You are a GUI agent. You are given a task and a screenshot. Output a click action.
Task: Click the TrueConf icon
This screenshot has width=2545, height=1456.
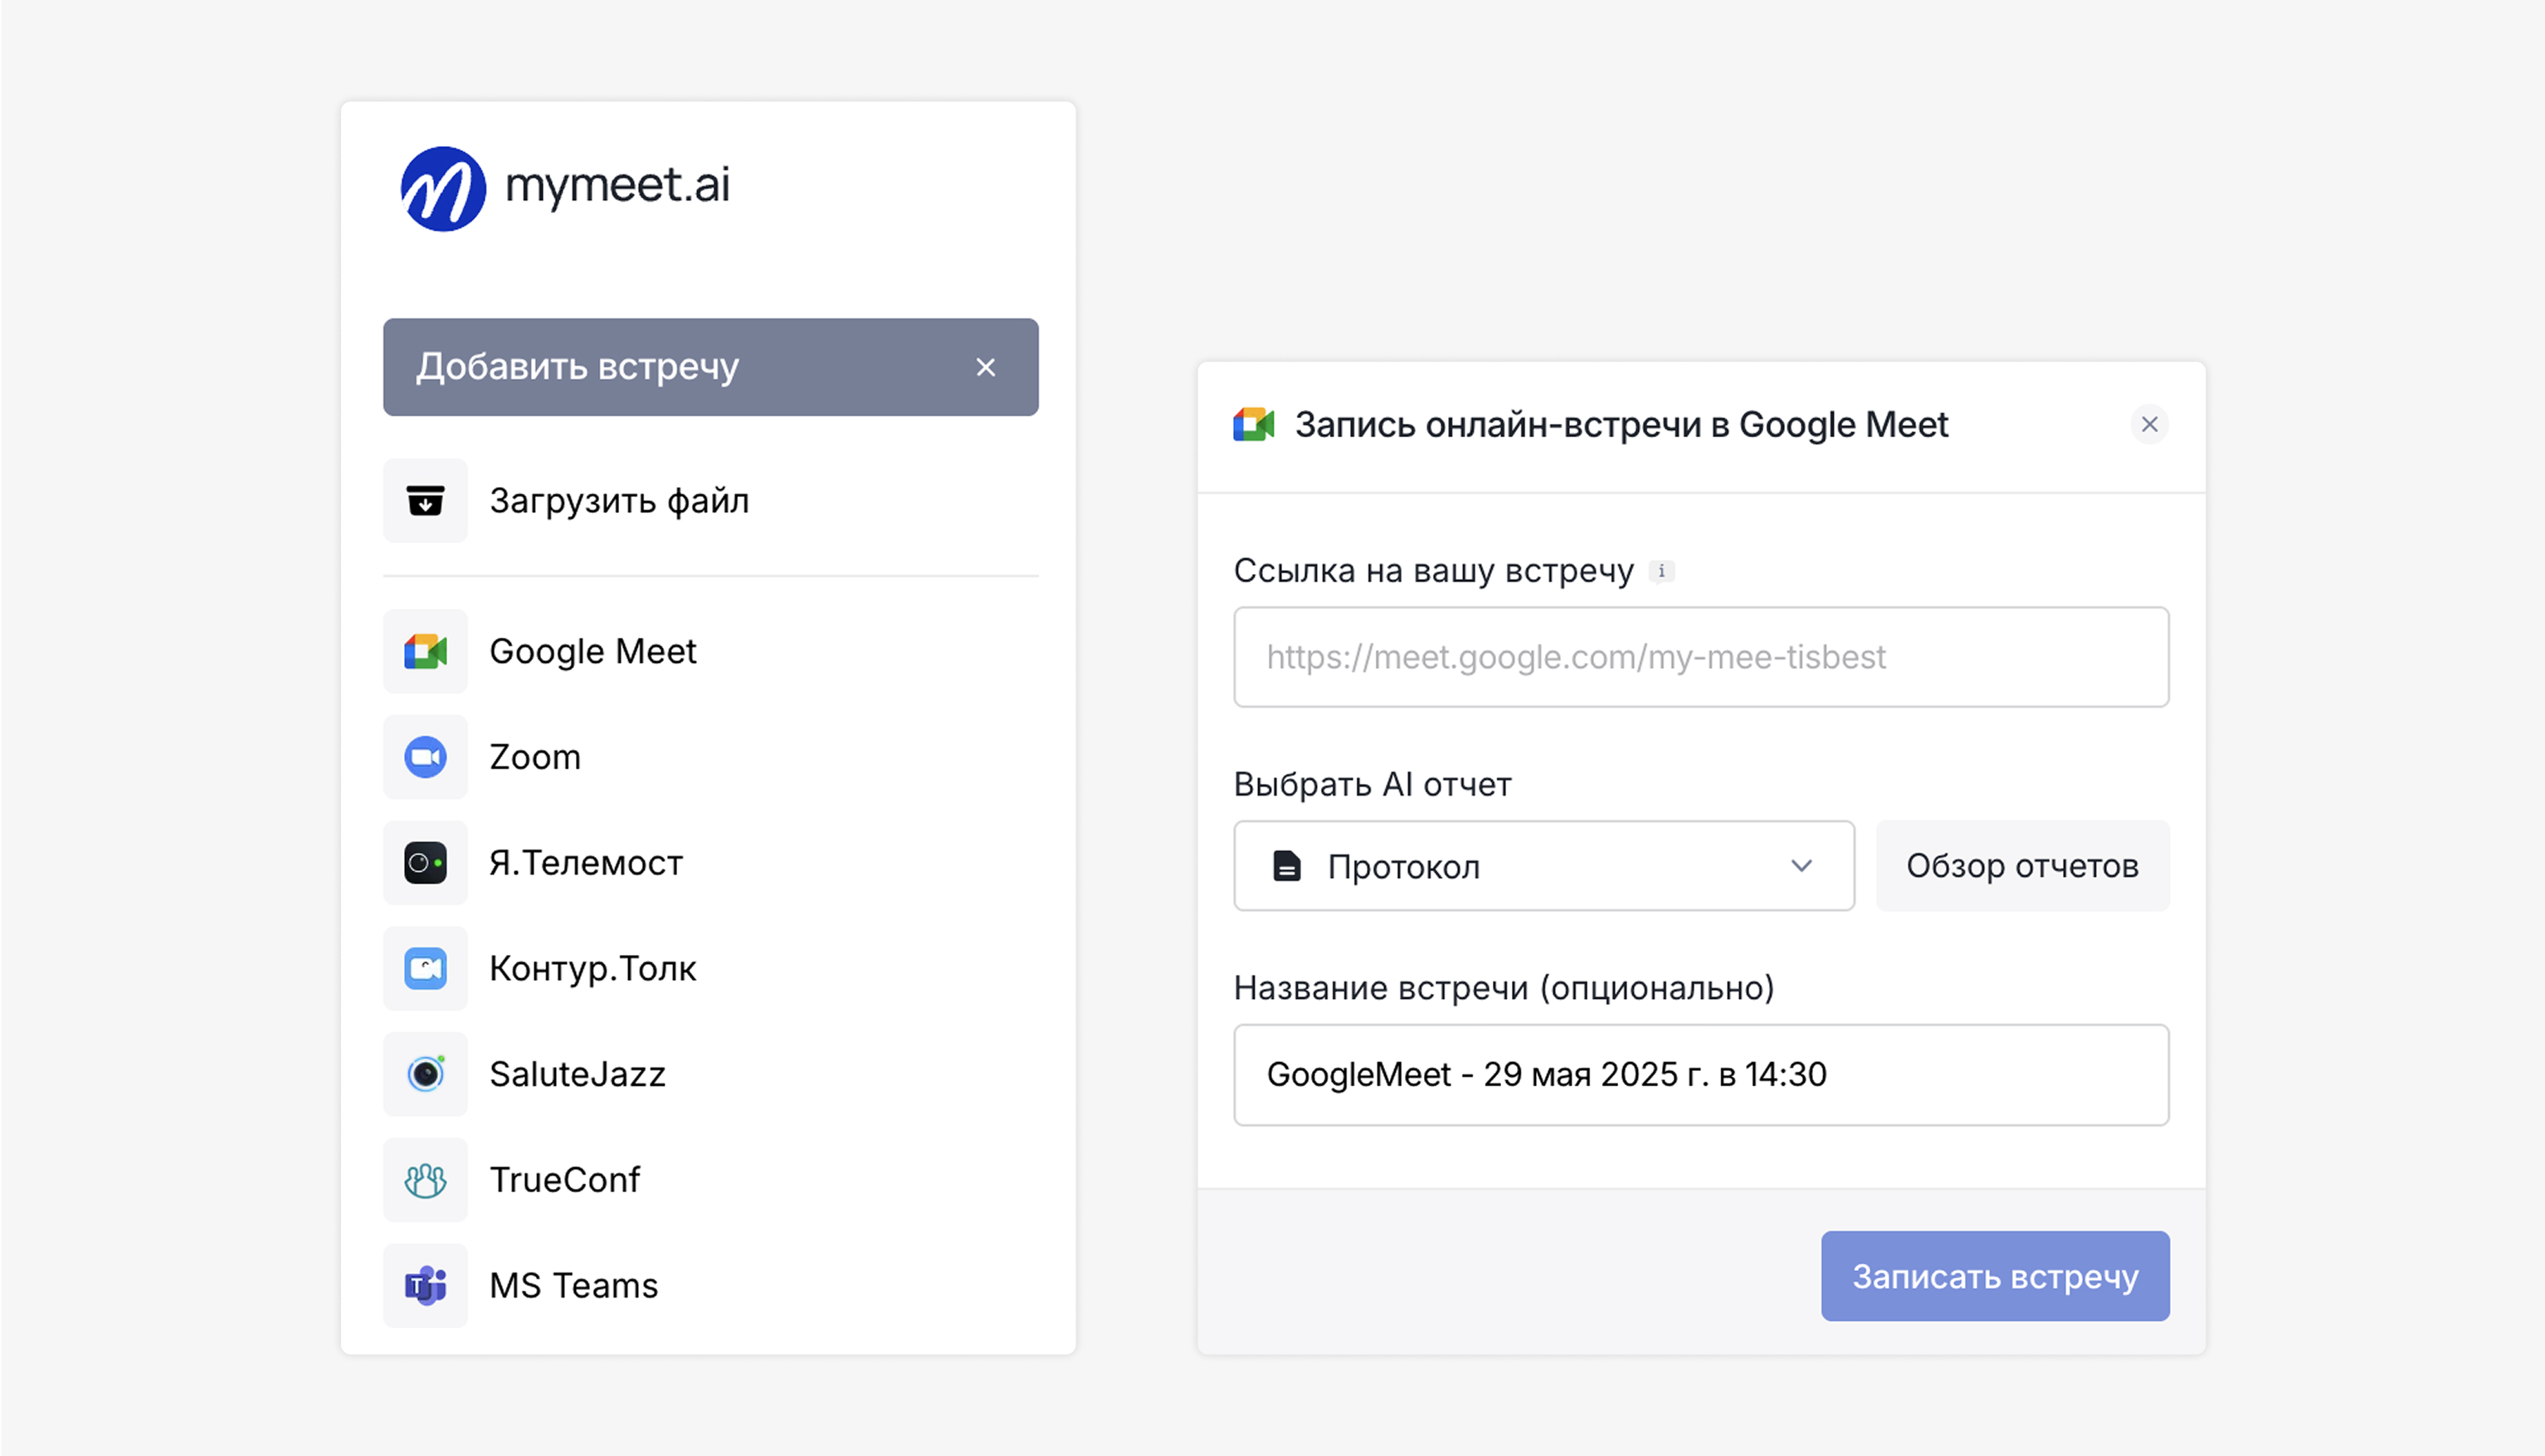(x=425, y=1180)
